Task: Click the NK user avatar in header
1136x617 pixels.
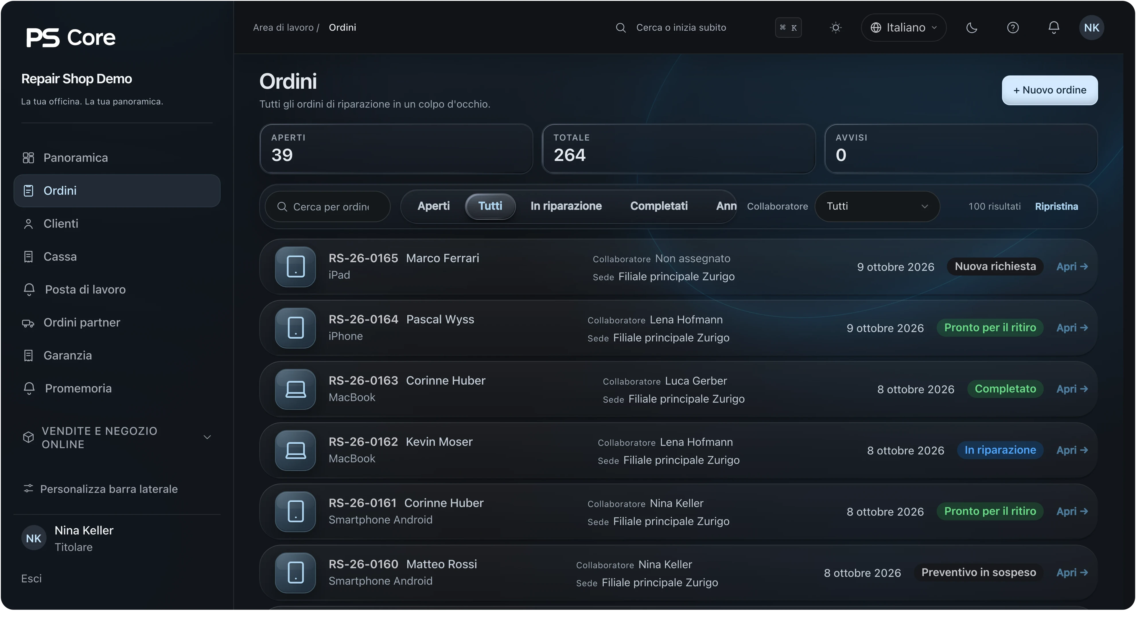Action: click(1092, 28)
